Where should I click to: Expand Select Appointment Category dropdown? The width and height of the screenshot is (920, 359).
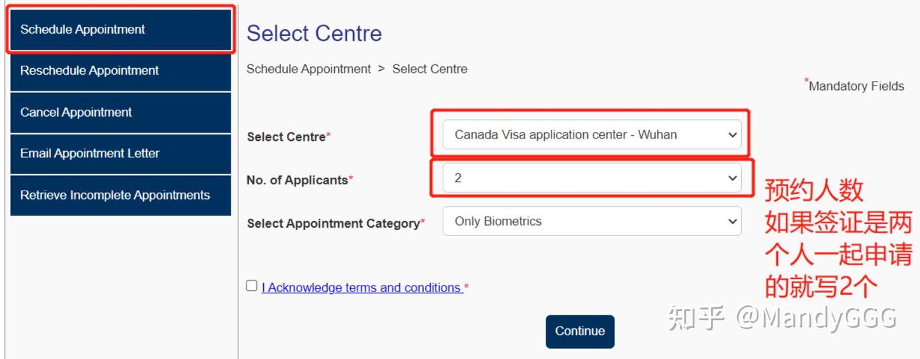click(x=591, y=221)
